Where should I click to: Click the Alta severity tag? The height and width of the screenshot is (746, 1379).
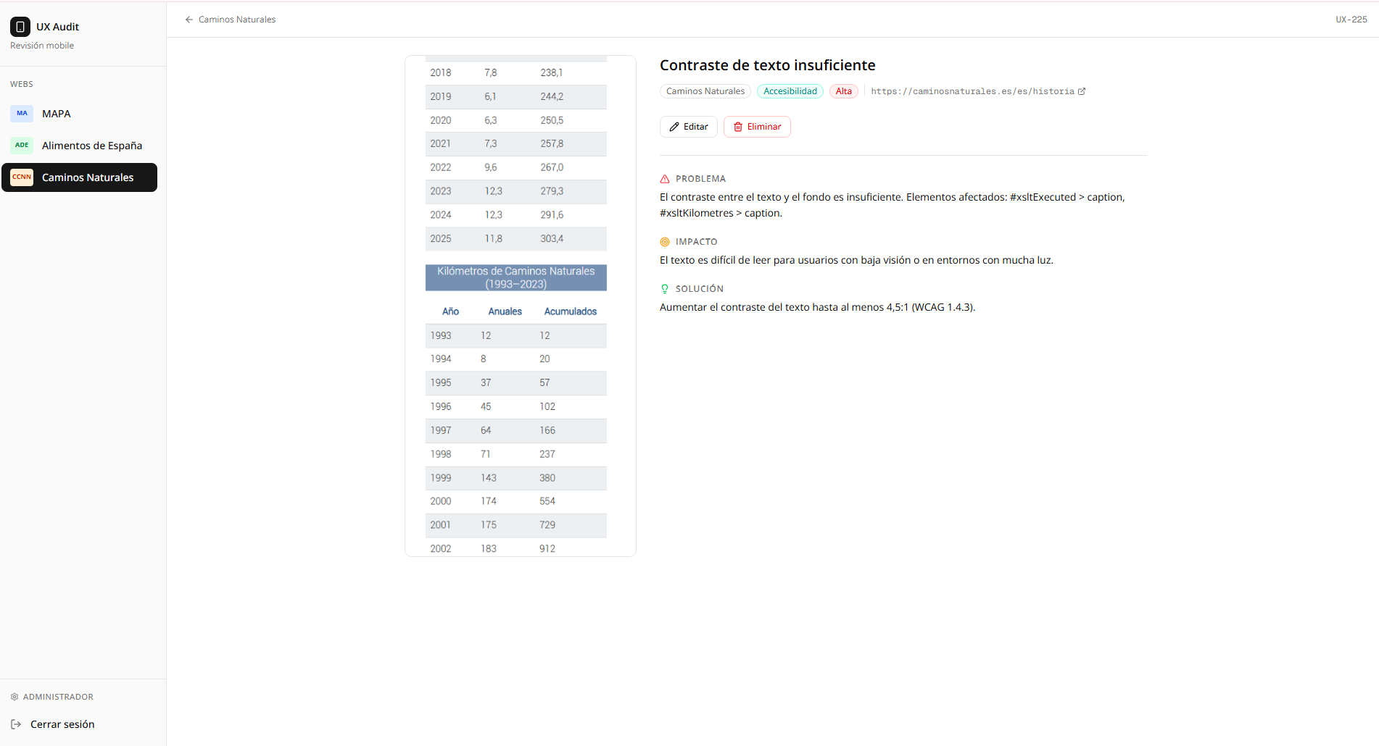[x=844, y=91]
